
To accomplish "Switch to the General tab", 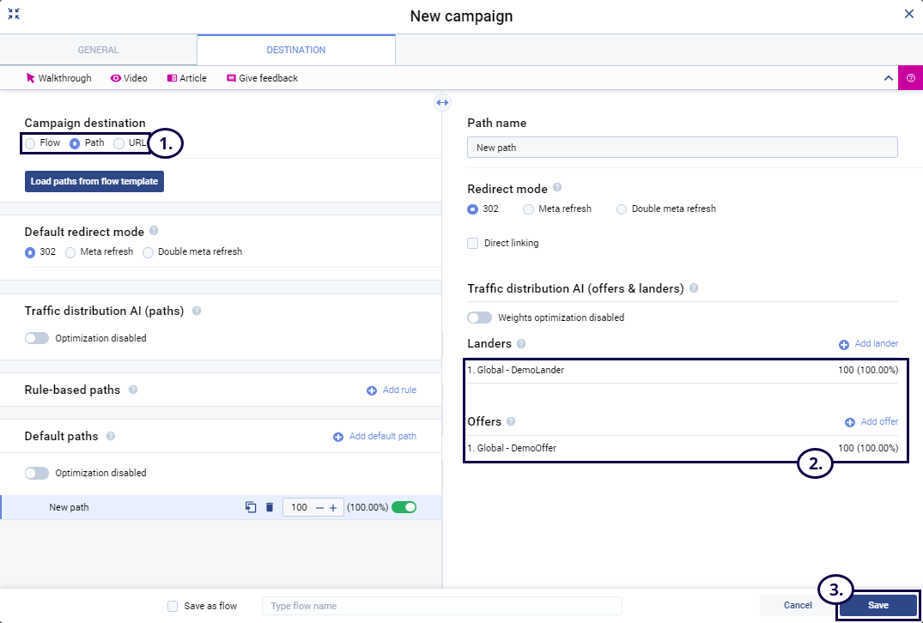I will pos(98,50).
